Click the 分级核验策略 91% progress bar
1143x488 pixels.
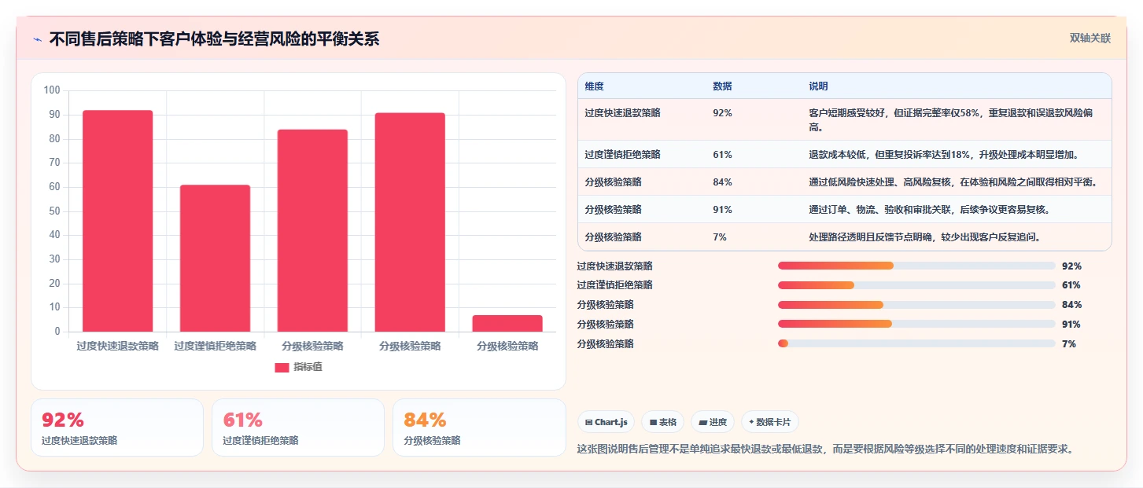click(x=916, y=324)
